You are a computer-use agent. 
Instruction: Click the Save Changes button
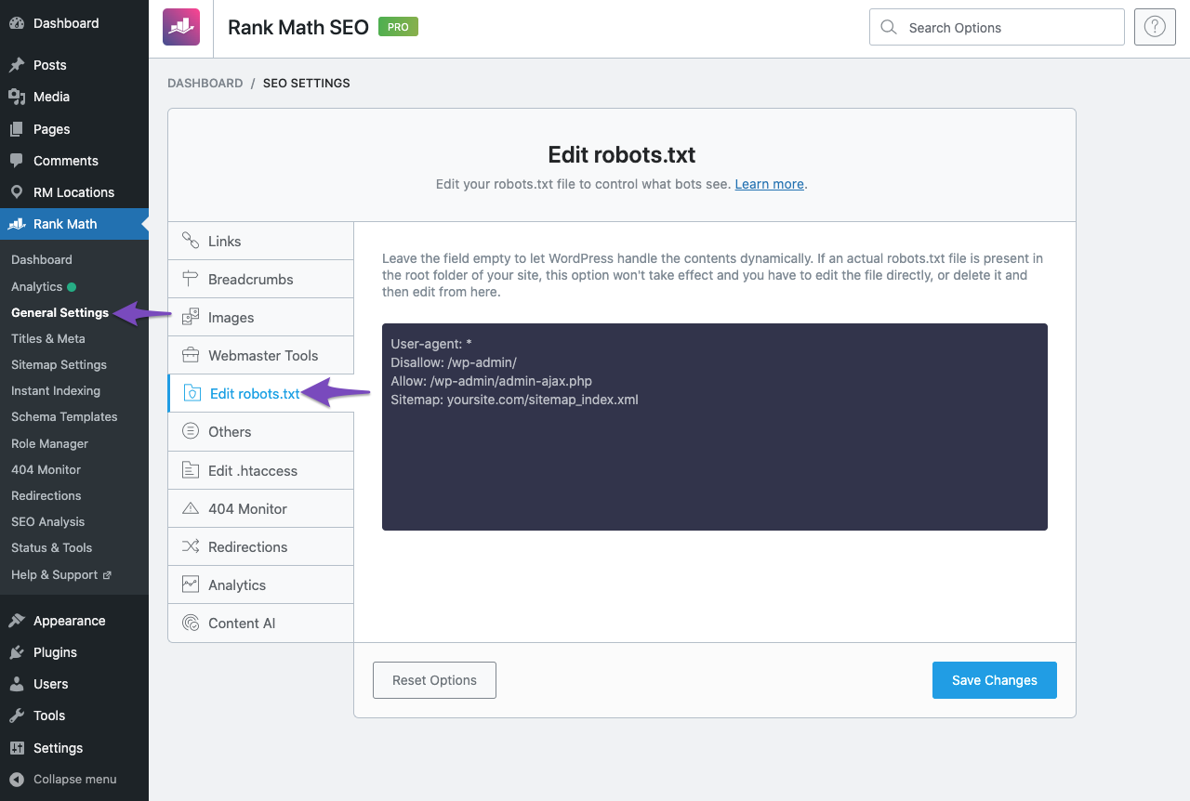click(995, 680)
